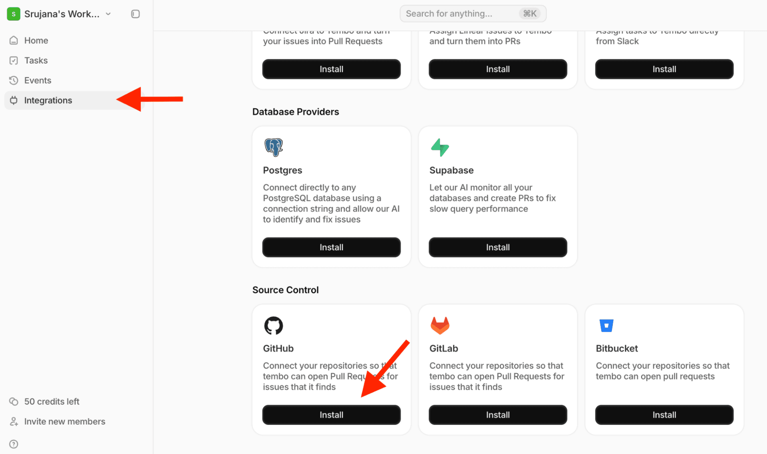Select the Supabase lightning icon
Screen dimensions: 767x454
pos(440,147)
